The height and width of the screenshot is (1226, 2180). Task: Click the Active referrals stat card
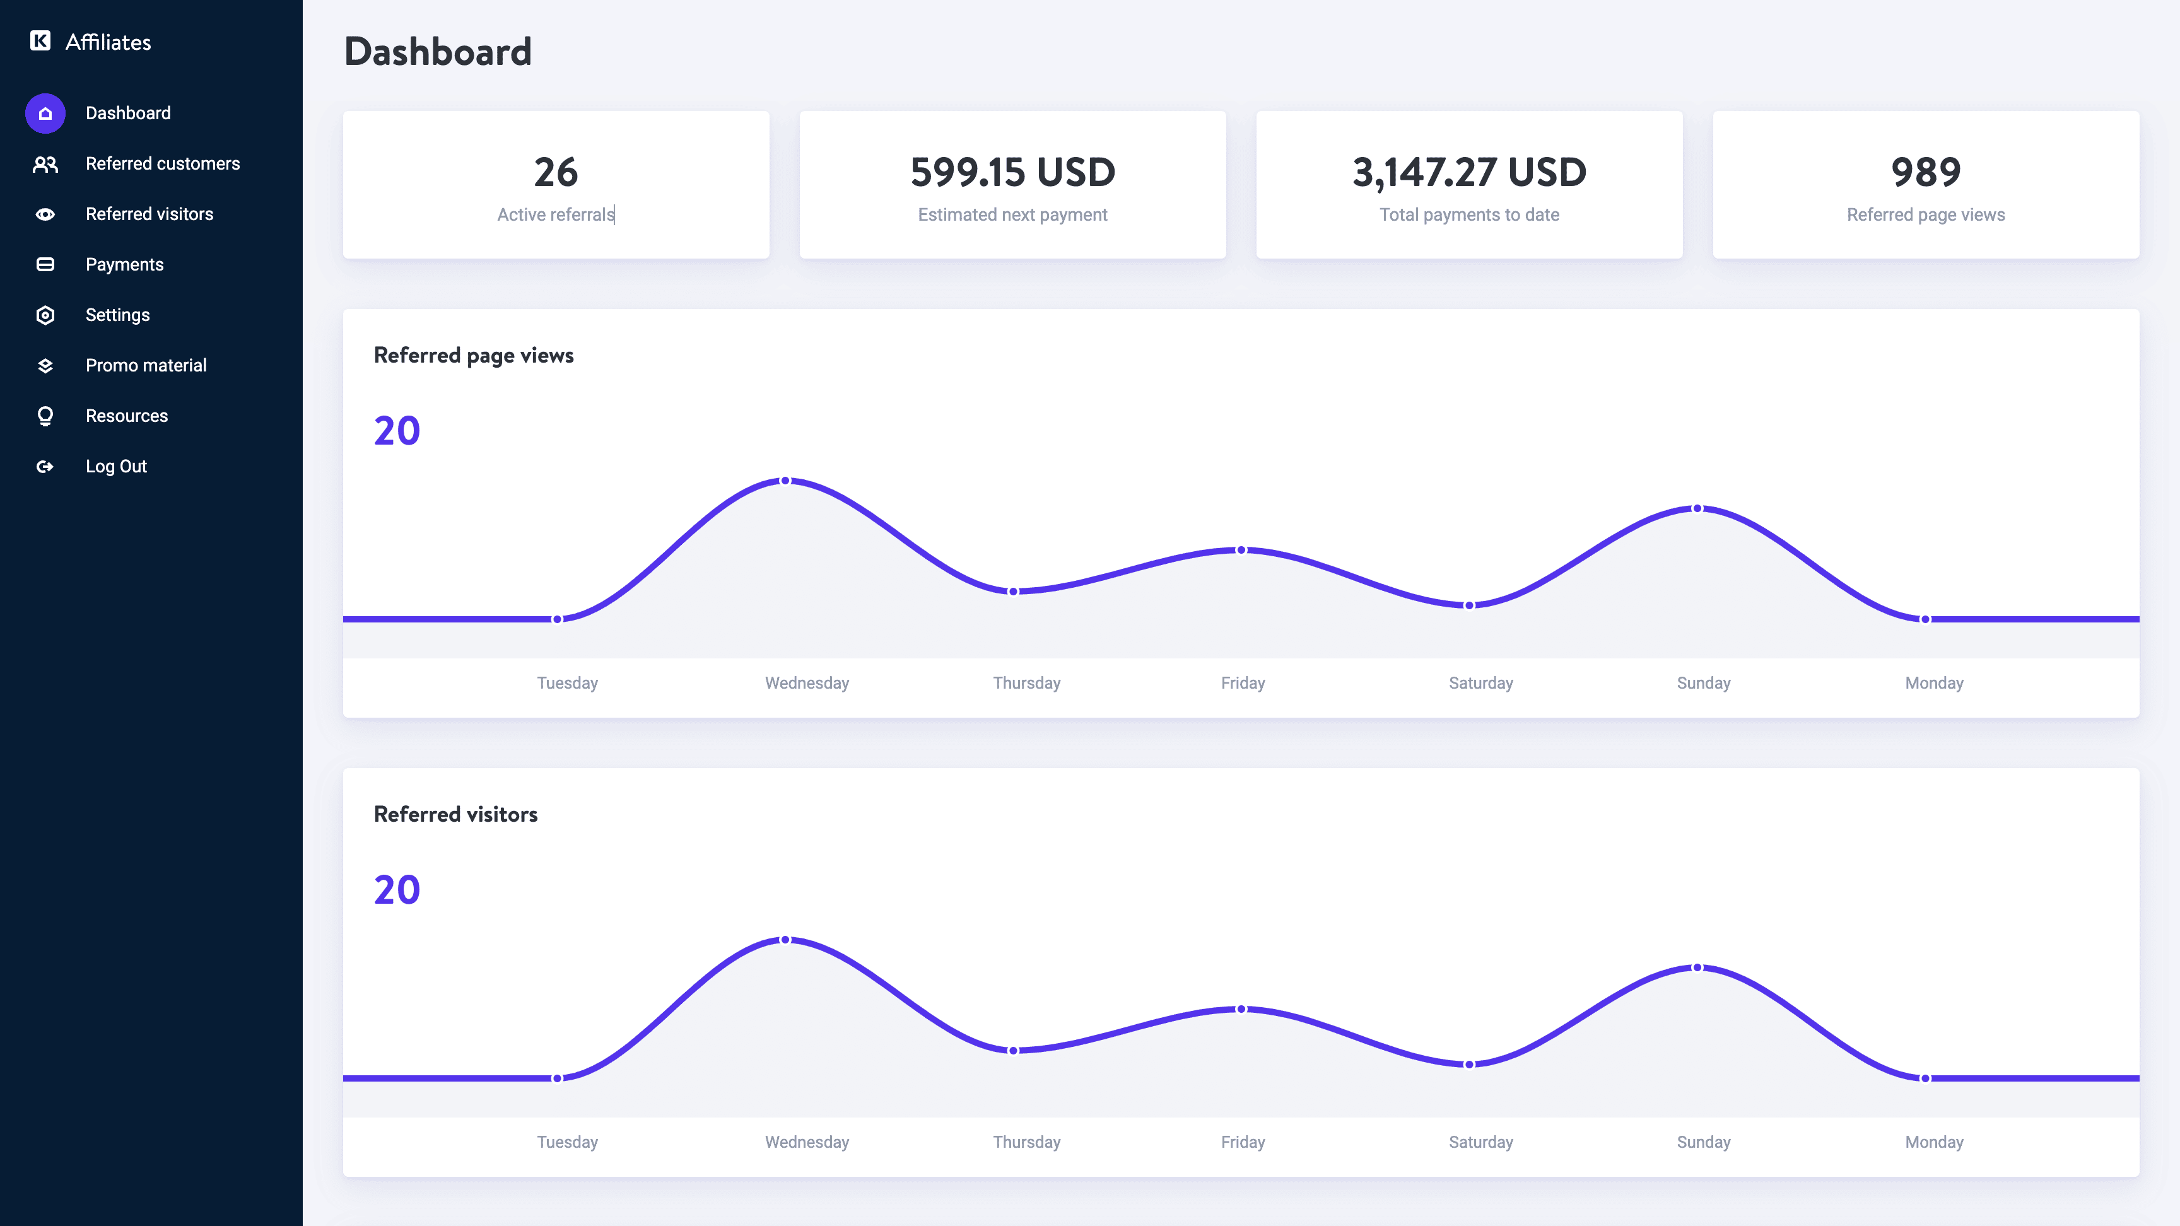pyautogui.click(x=556, y=184)
